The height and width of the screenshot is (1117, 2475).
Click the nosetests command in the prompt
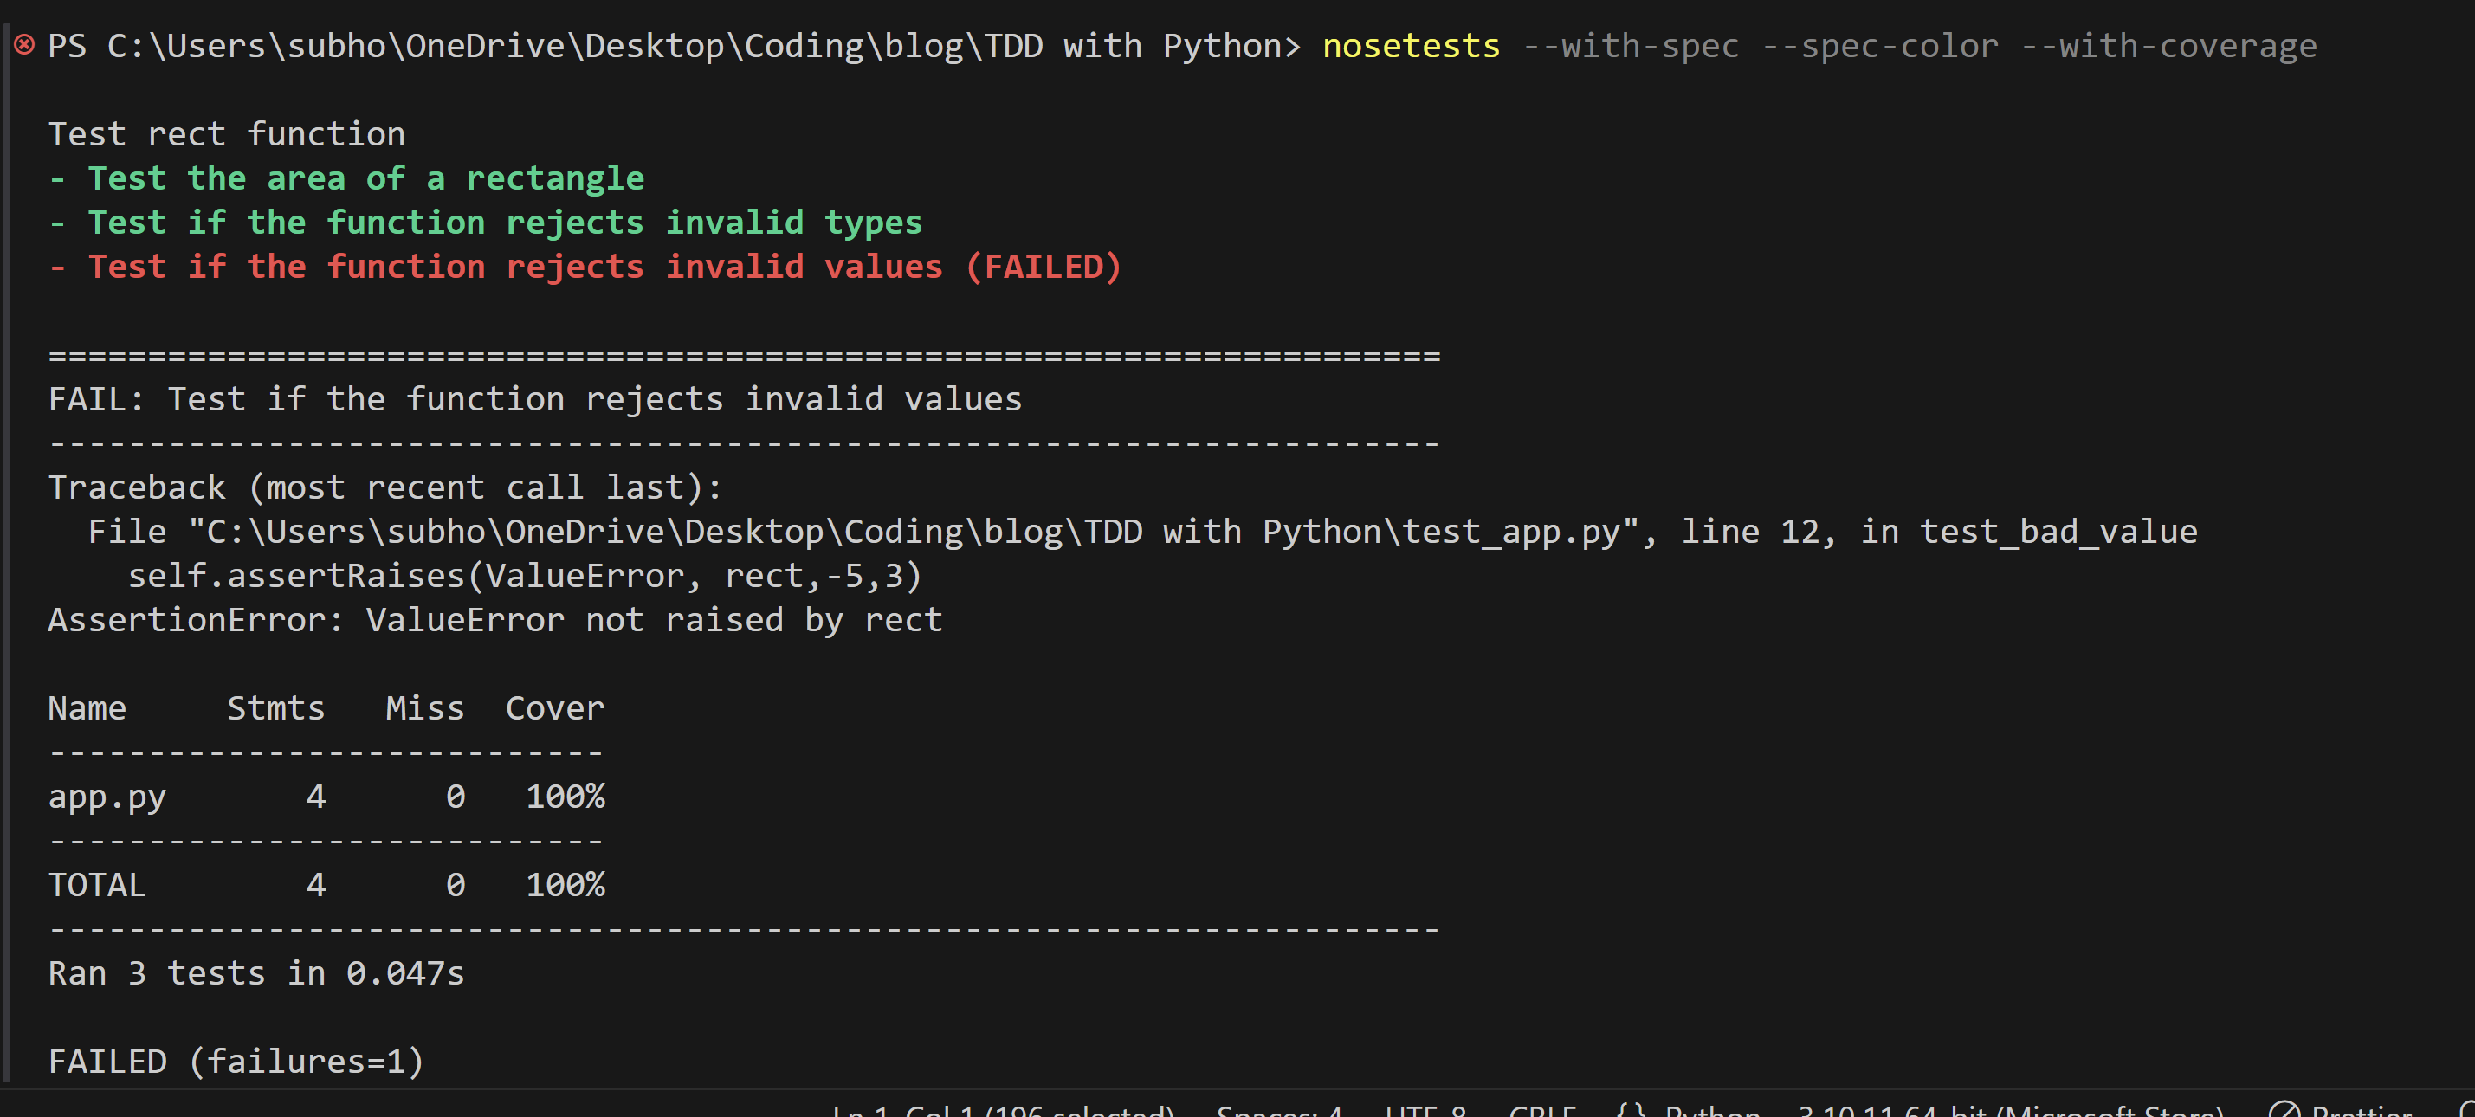1411,45
